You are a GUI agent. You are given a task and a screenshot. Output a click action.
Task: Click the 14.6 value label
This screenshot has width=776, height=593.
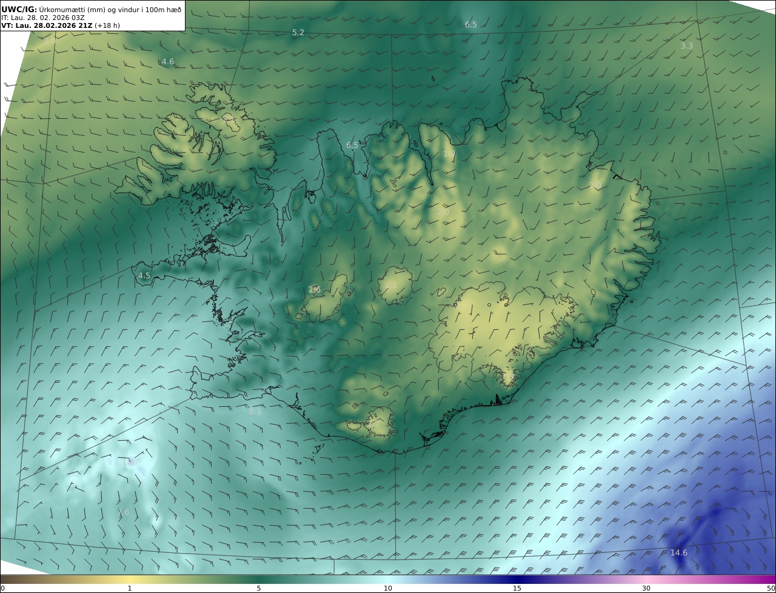click(x=679, y=553)
